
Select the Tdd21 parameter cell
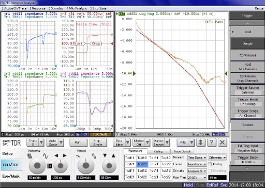click(130, 164)
